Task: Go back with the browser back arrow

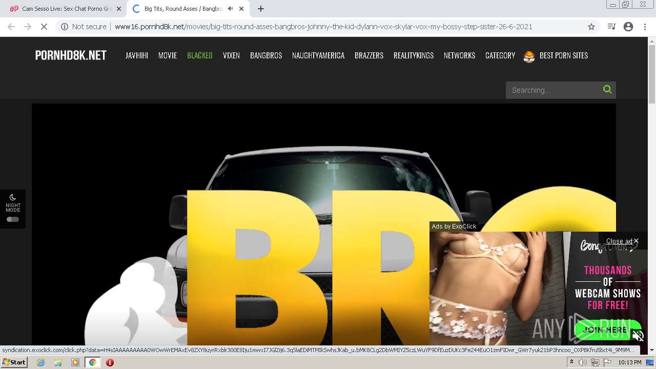Action: pyautogui.click(x=11, y=27)
